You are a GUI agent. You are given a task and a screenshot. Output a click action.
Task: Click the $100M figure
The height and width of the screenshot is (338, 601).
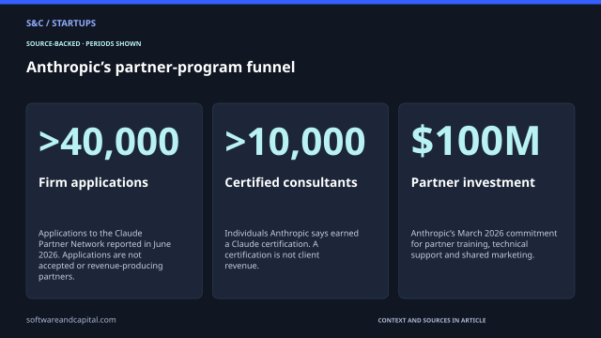point(475,141)
